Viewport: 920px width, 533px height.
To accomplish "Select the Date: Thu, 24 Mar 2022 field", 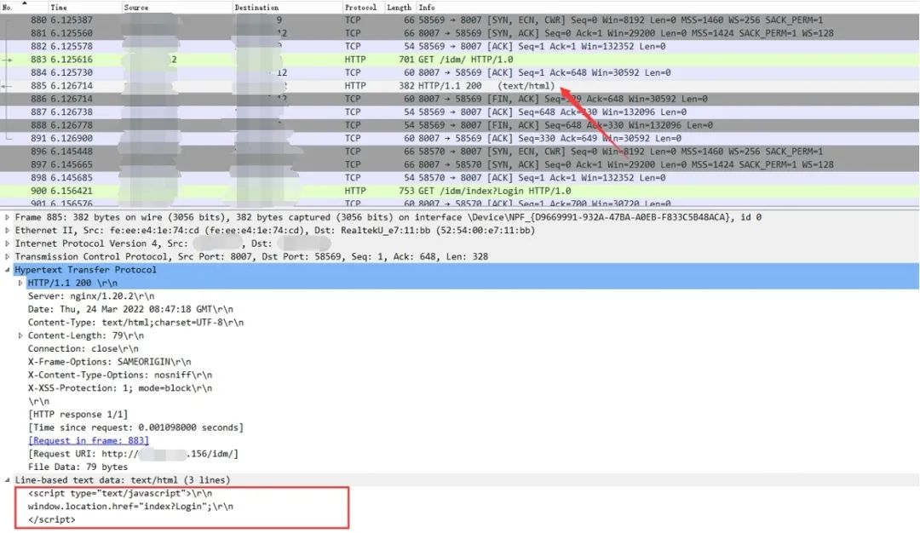I will [x=130, y=309].
